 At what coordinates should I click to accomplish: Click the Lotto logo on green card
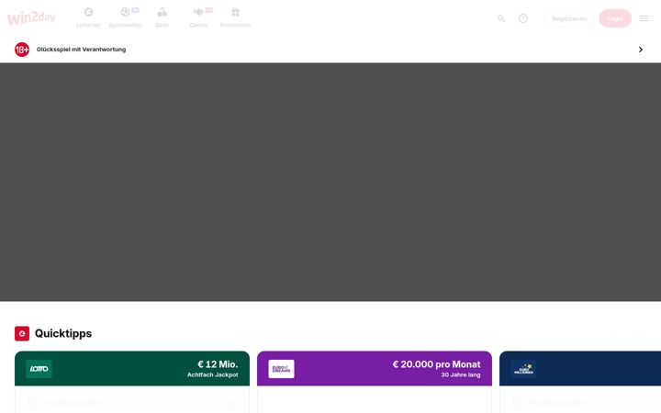(39, 369)
